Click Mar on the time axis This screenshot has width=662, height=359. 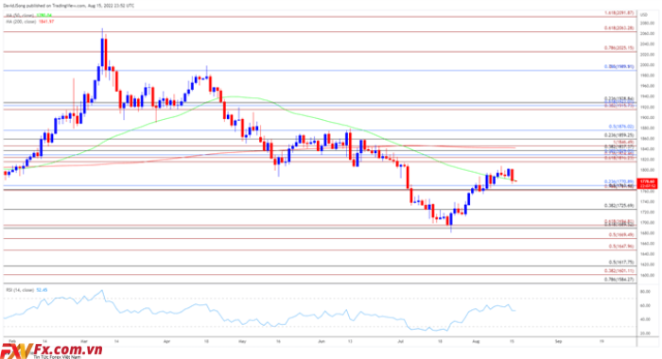83,341
